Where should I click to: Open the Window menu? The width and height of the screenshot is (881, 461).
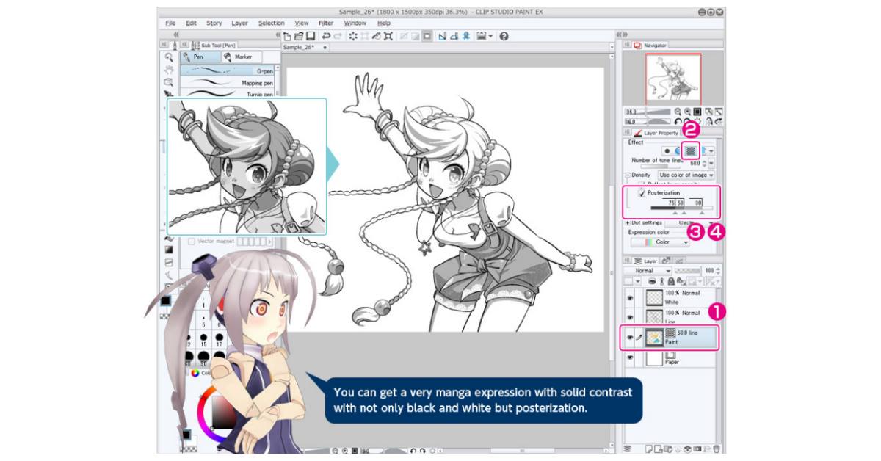pyautogui.click(x=355, y=23)
